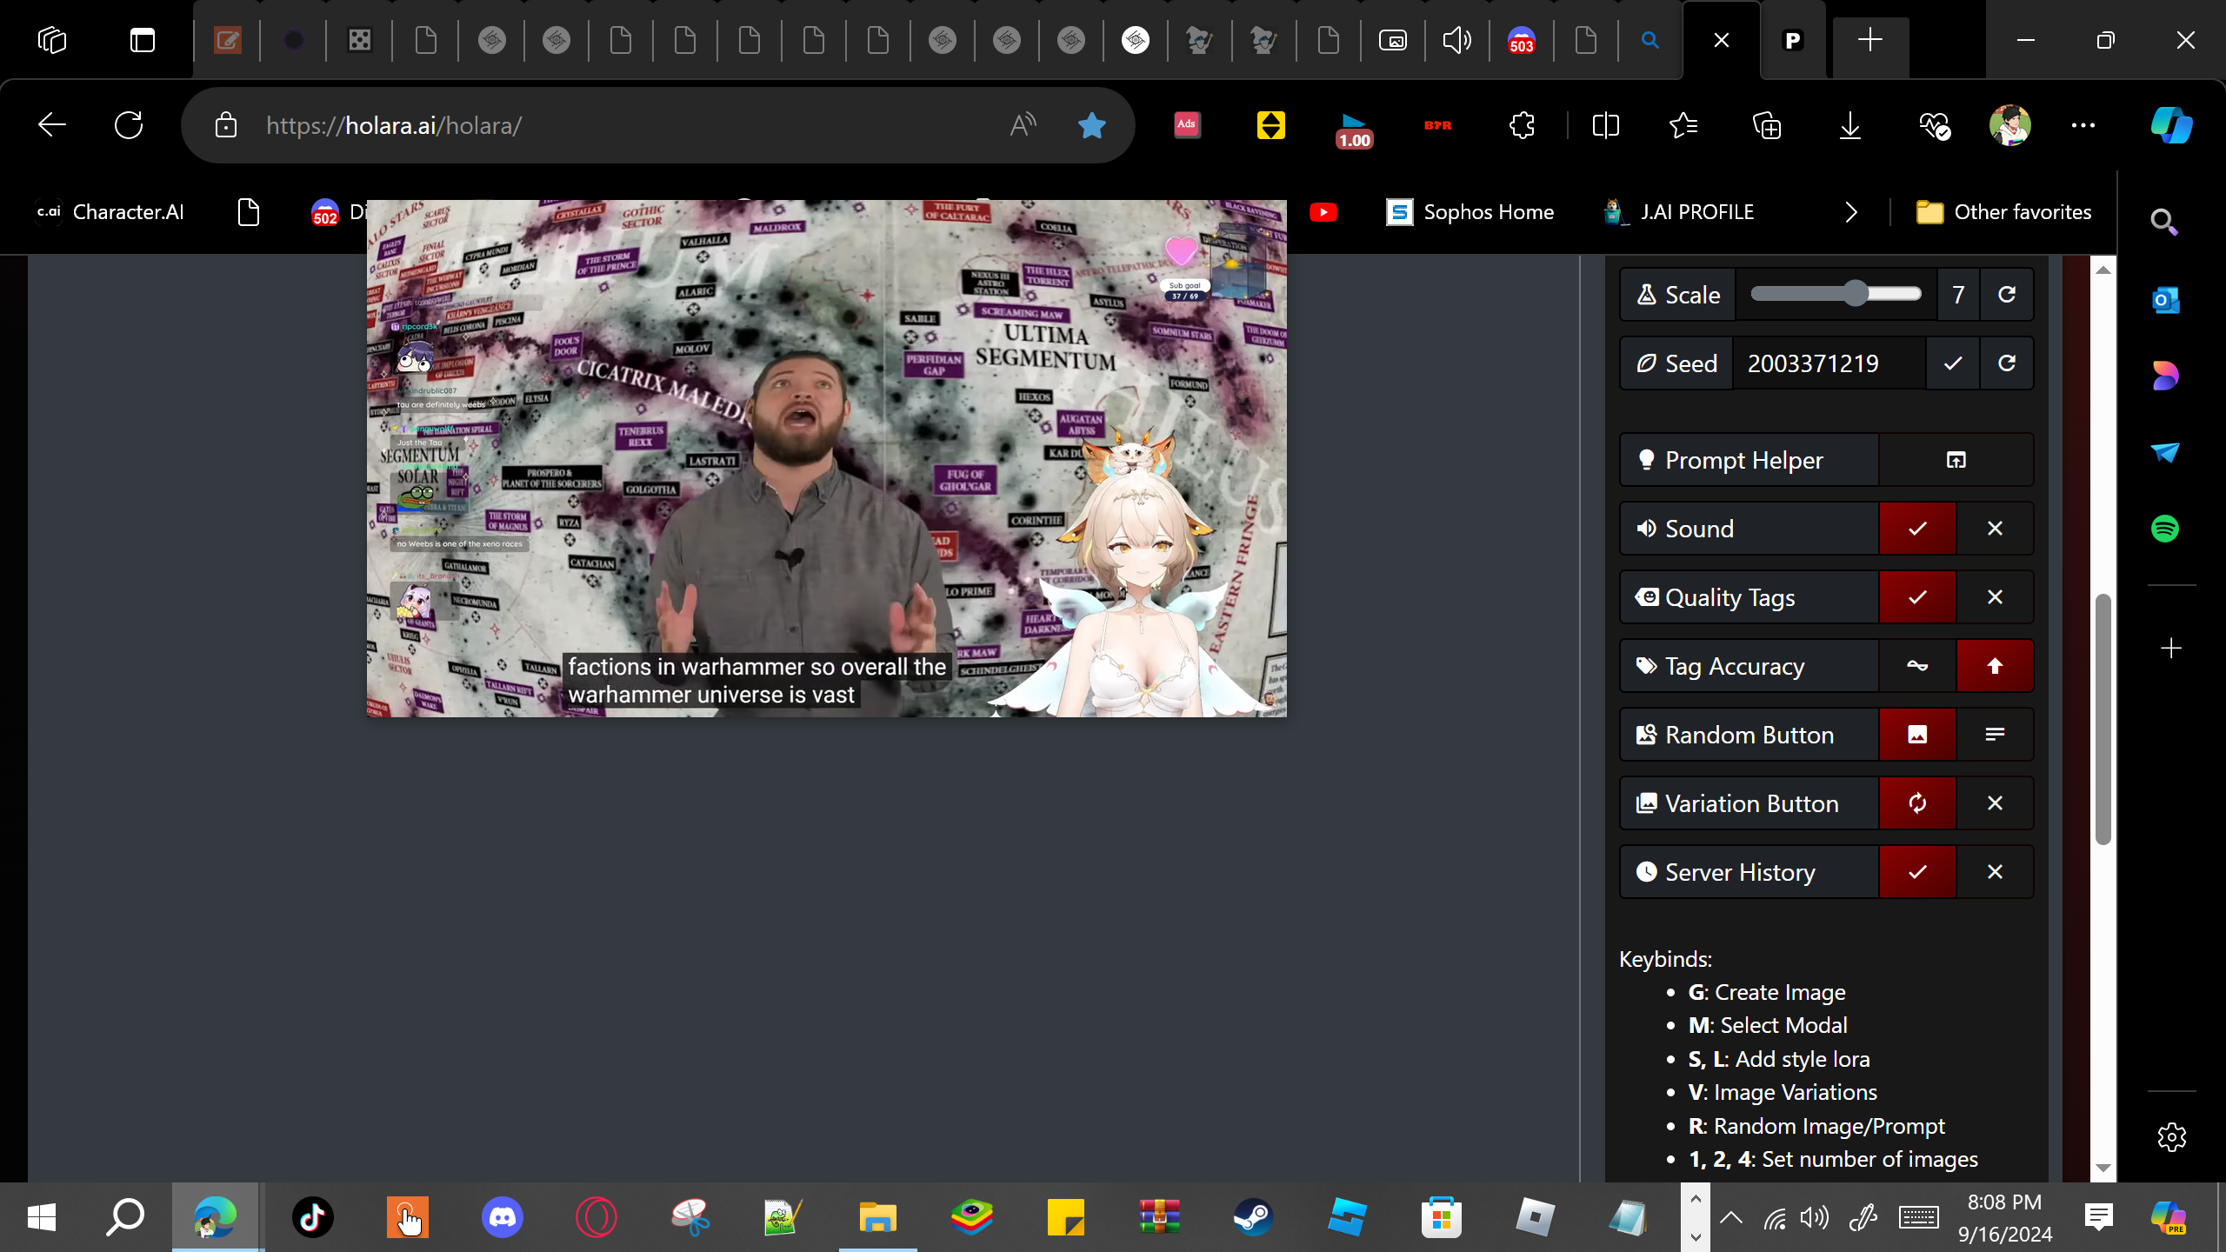The image size is (2226, 1252).
Task: Open Telegram in the sidebar
Action: pos(2164,452)
